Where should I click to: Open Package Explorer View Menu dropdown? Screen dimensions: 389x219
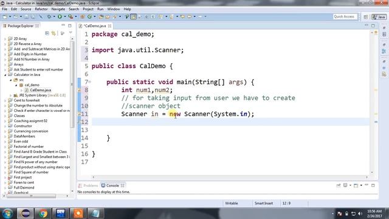(x=71, y=33)
